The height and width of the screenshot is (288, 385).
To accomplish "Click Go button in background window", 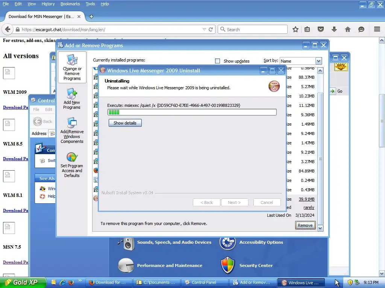I will pos(336,91).
